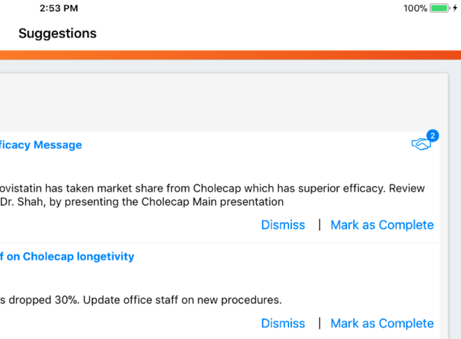The height and width of the screenshot is (339, 461).
Task: Tap the divider beside Dismiss in Efficacy Message
Action: click(x=319, y=225)
